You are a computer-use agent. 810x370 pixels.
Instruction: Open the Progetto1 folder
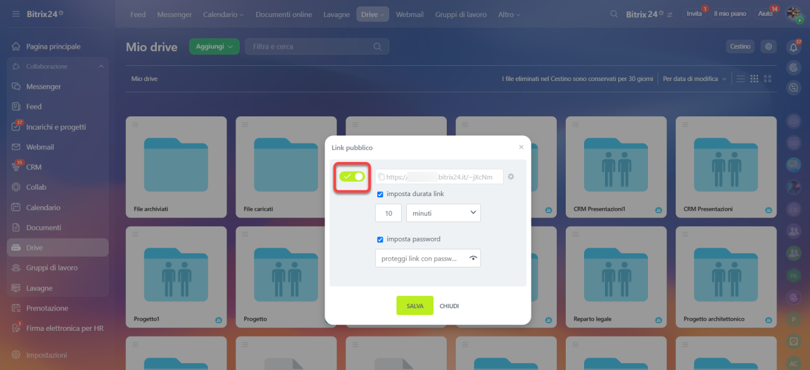point(176,277)
